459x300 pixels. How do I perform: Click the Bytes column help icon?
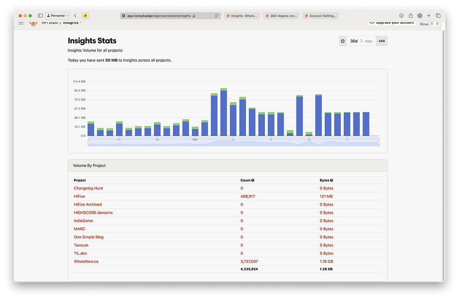[332, 180]
